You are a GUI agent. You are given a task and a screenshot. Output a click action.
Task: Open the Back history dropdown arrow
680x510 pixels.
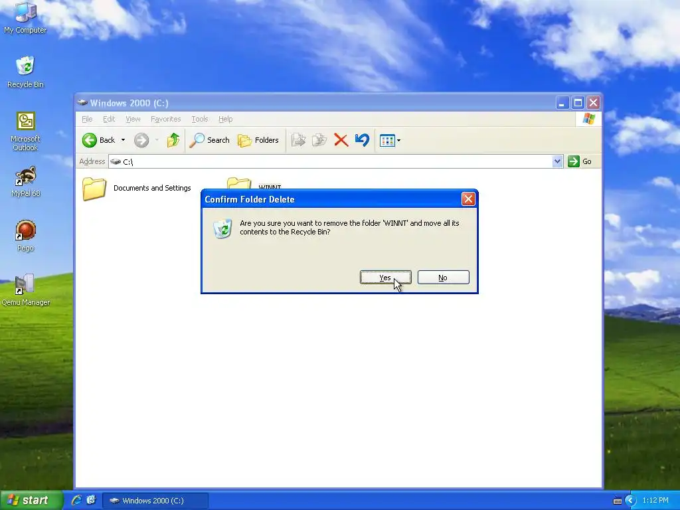[123, 140]
